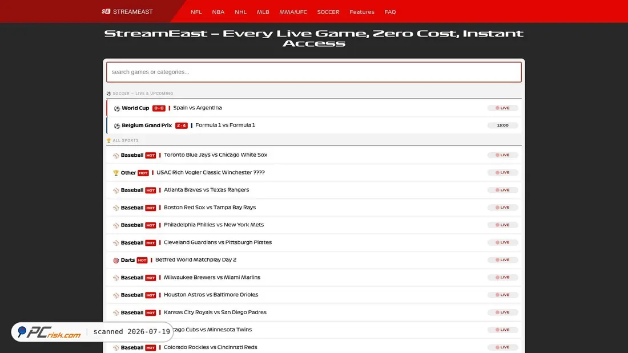
Task: Open Betfred World Matchplay Day 2
Action: tap(196, 259)
